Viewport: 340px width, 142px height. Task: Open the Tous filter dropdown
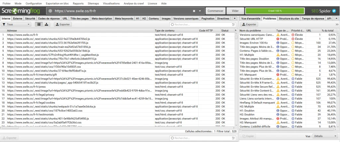click(16, 25)
